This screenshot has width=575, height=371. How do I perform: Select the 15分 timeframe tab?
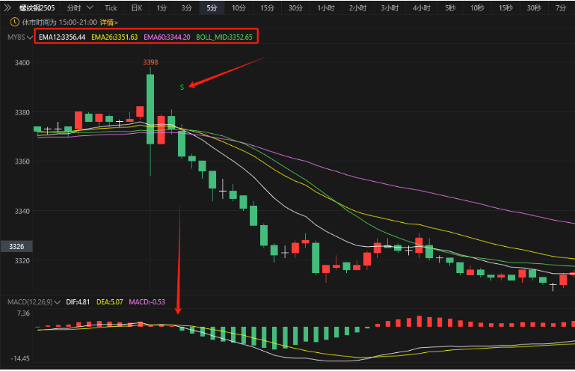coord(267,8)
